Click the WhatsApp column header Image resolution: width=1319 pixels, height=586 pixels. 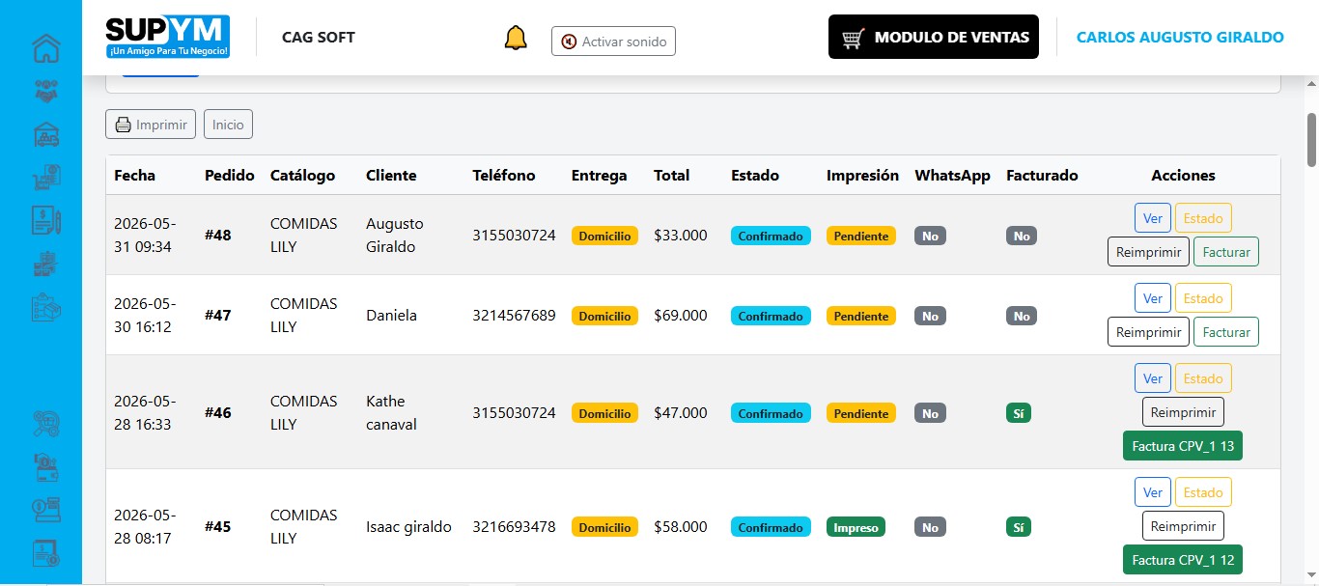pyautogui.click(x=953, y=176)
